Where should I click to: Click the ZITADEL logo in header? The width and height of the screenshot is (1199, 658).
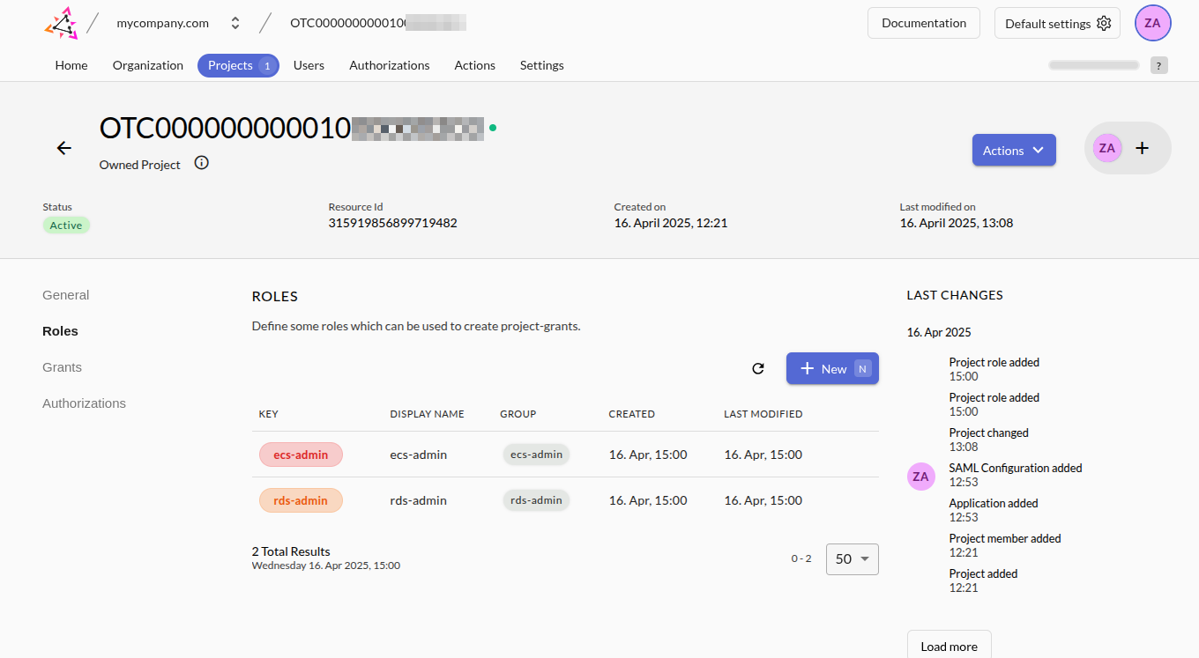click(x=61, y=24)
